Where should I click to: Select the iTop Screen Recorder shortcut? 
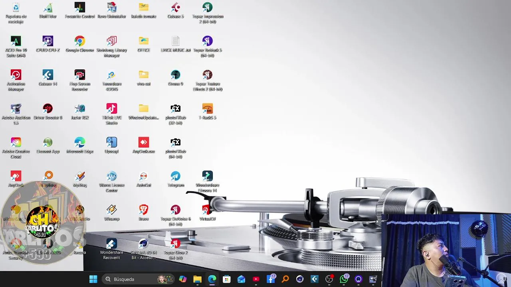80,80
